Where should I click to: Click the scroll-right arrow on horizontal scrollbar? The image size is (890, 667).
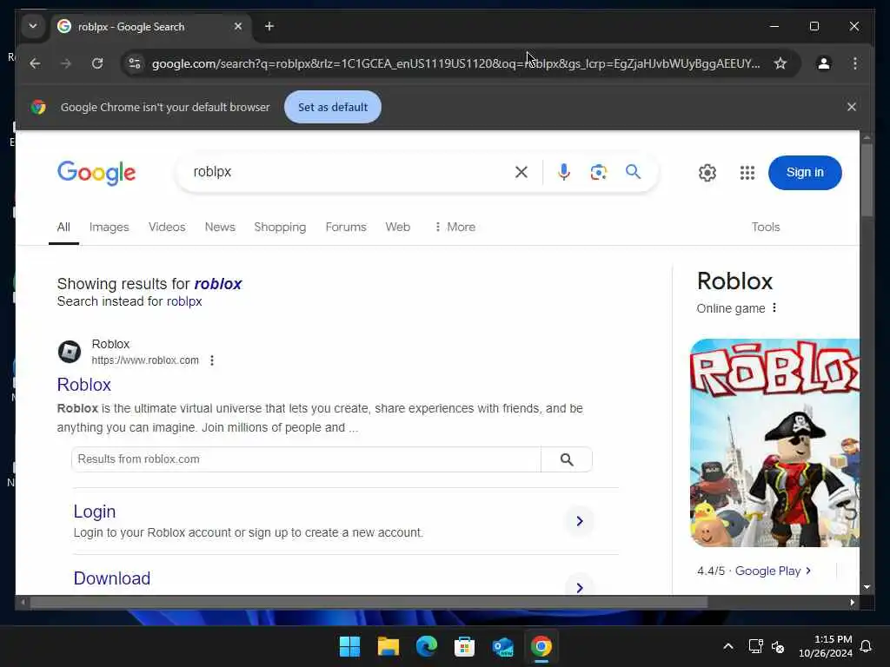[852, 603]
